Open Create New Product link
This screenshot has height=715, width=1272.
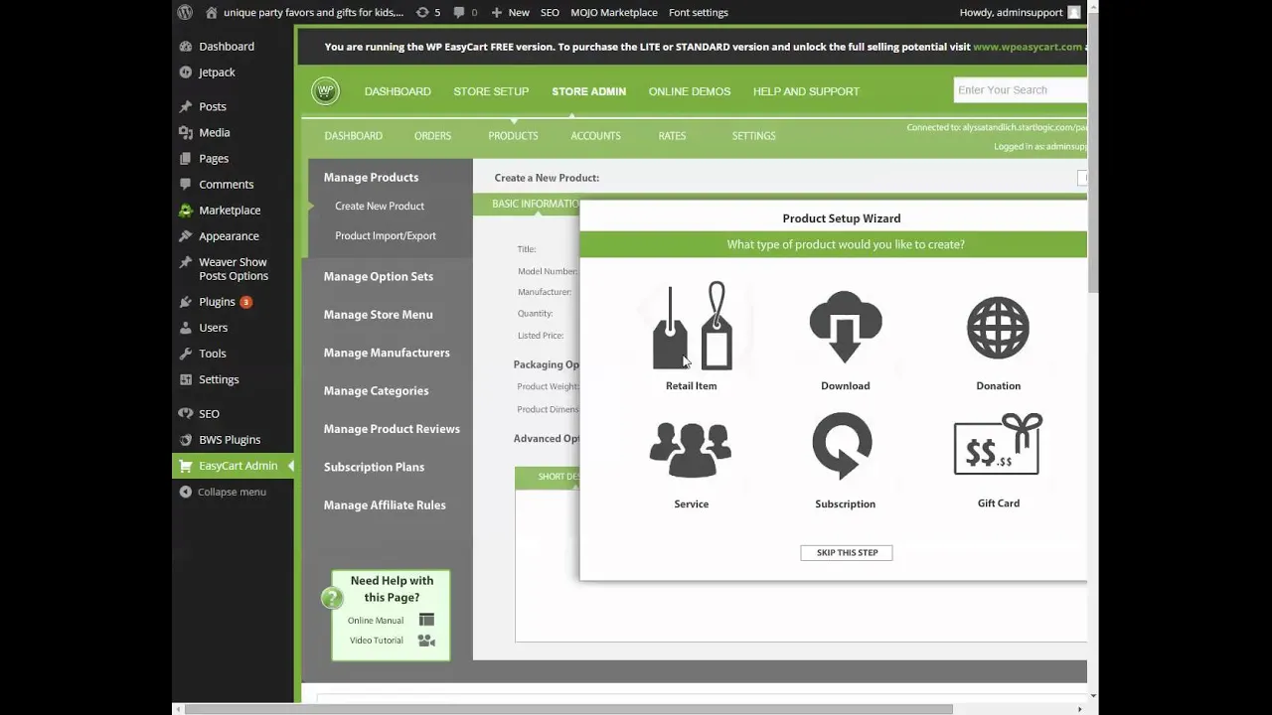[x=380, y=206]
